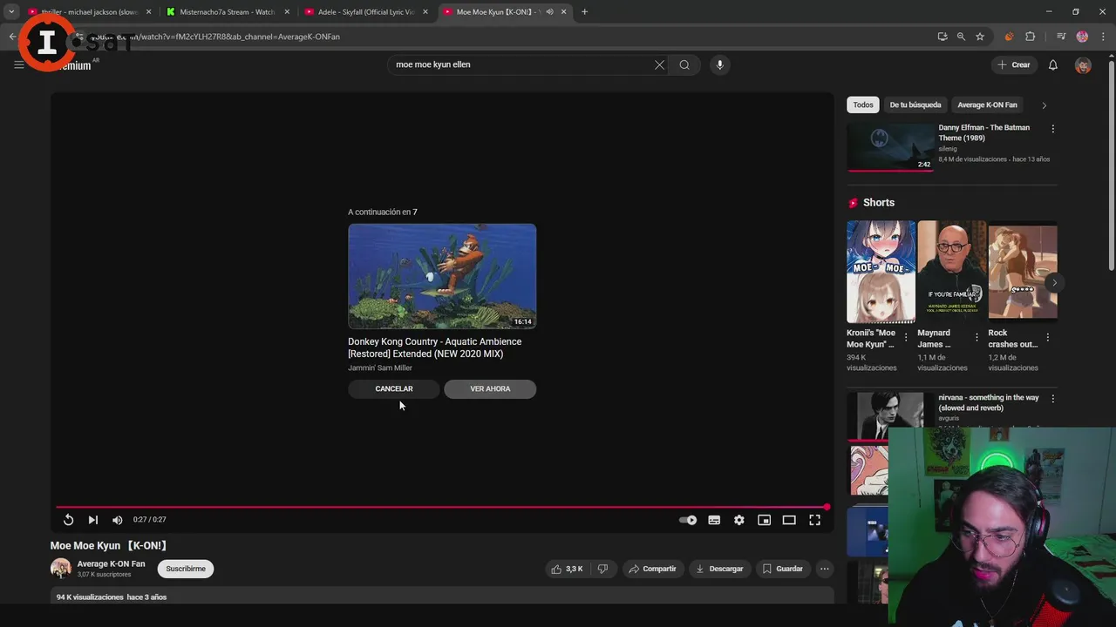Open the Donkey Kong Aquatic Ambience thumbnail
Image resolution: width=1116 pixels, height=627 pixels.
[442, 276]
